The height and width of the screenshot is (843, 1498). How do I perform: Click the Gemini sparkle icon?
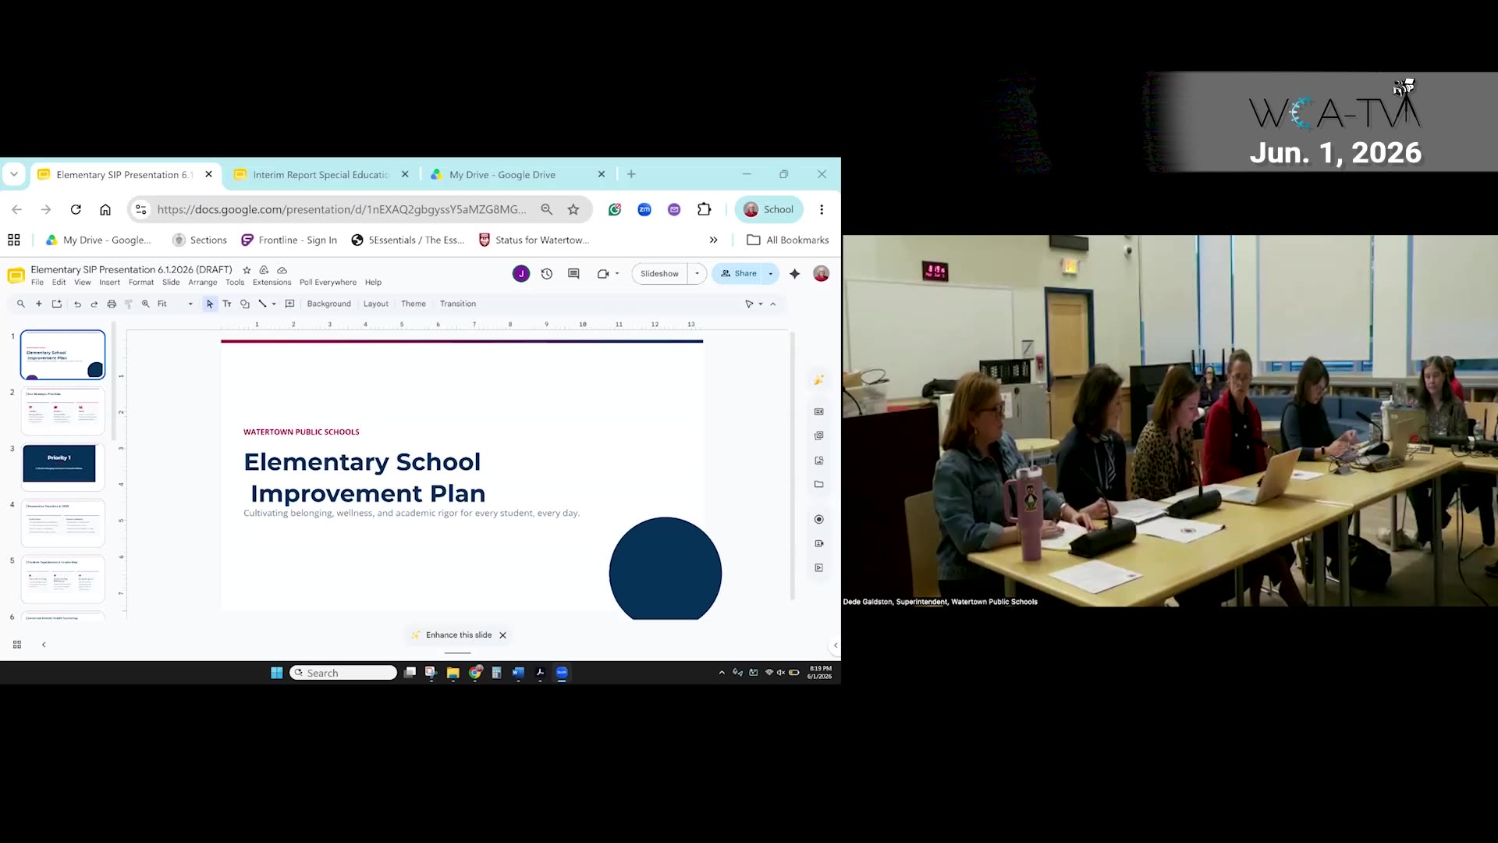[794, 273]
